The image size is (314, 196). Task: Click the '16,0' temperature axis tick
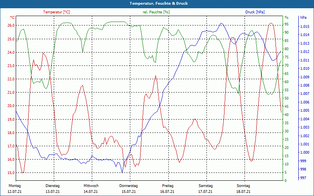click(x=11, y=160)
